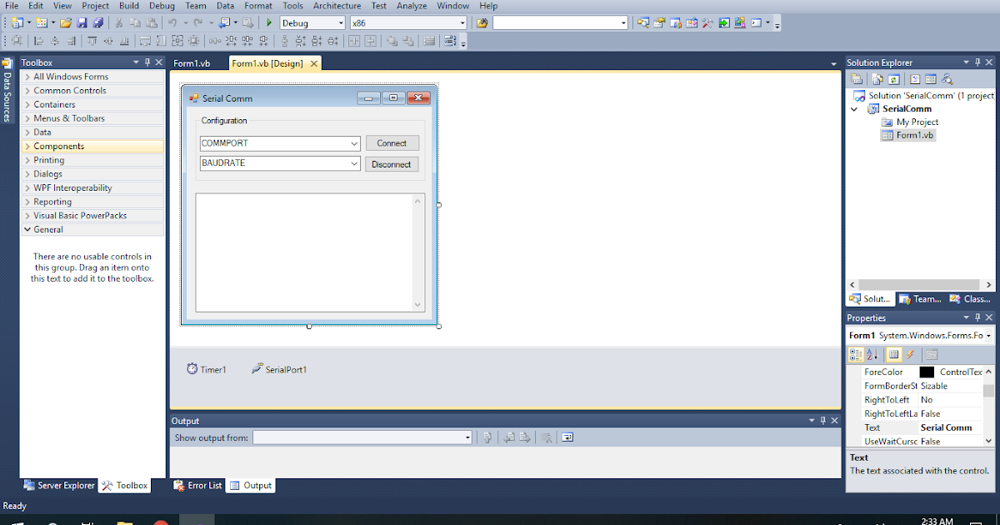Open the Architecture menu
This screenshot has height=525, width=1000.
click(x=337, y=6)
